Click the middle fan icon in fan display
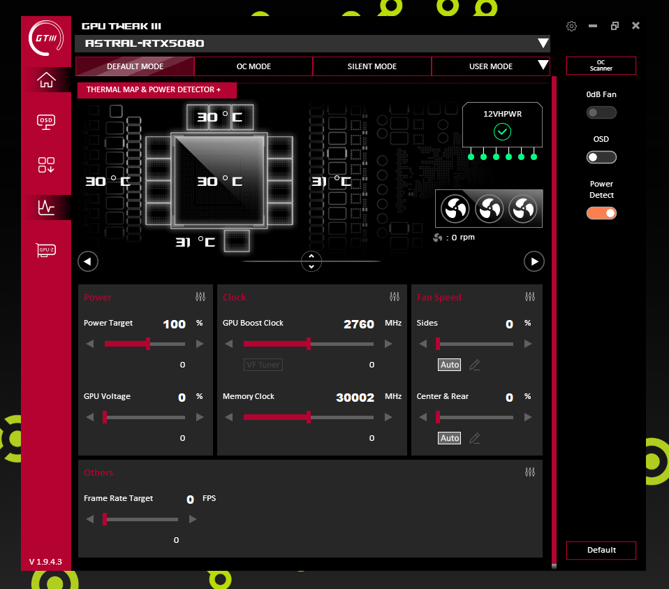 tap(489, 209)
